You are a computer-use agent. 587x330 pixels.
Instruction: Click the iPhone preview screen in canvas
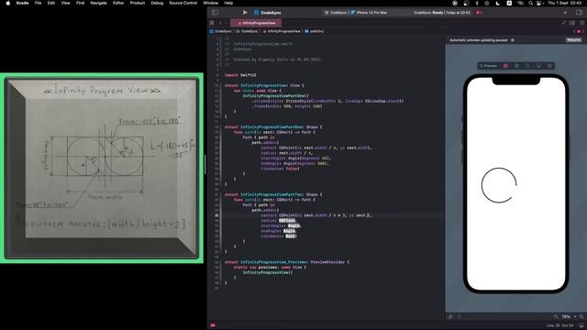pos(515,183)
